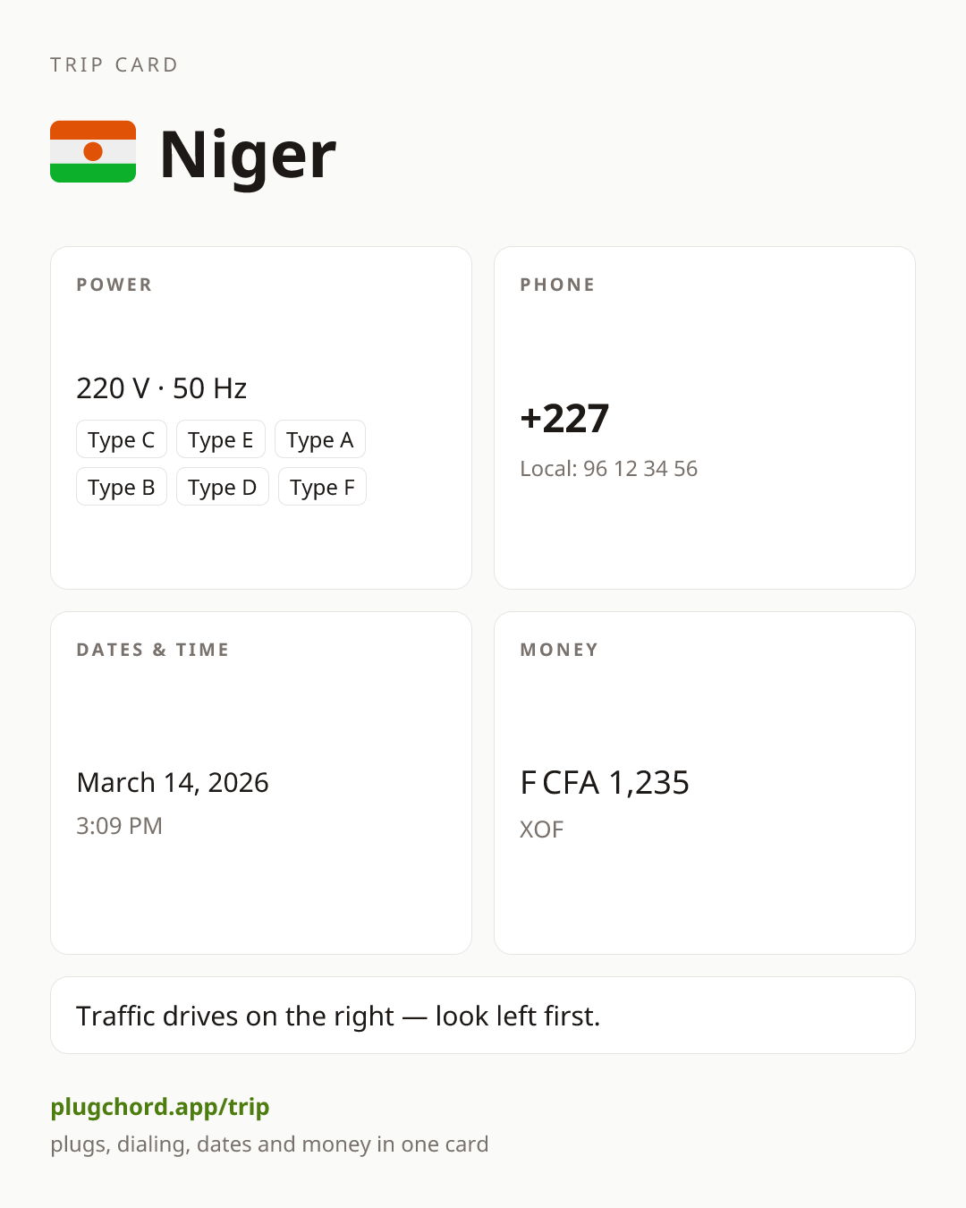
Task: Click the local number 96 12 34 56
Action: [640, 469]
